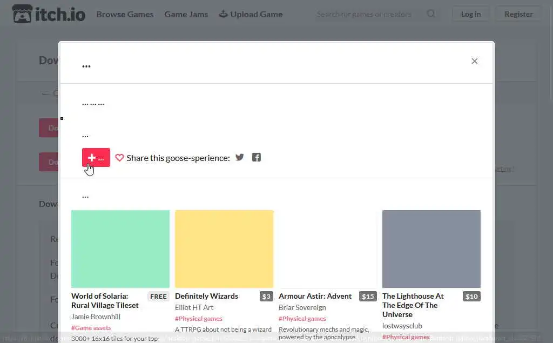The height and width of the screenshot is (343, 553).
Task: Click #Physical games tag under lostwaysclub
Action: coord(406,337)
